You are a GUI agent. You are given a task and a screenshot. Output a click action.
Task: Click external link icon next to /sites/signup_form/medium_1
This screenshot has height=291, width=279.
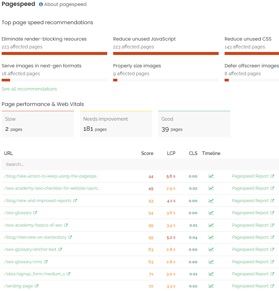click(x=68, y=274)
